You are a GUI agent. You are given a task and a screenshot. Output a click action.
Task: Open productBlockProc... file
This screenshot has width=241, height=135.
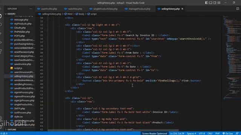[x=24, y=40]
